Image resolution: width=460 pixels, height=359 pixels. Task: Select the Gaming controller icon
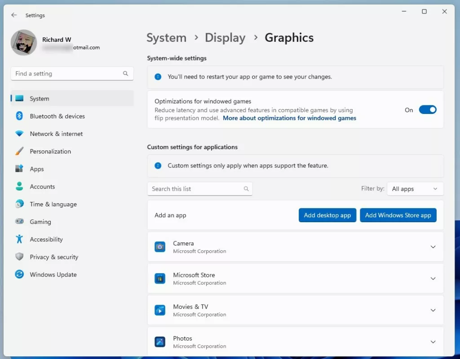point(19,222)
